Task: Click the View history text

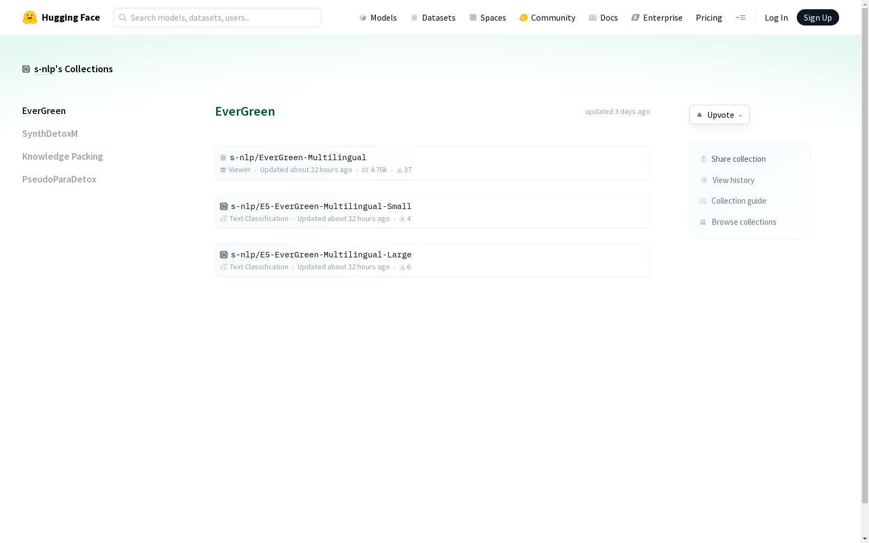Action: pos(733,180)
